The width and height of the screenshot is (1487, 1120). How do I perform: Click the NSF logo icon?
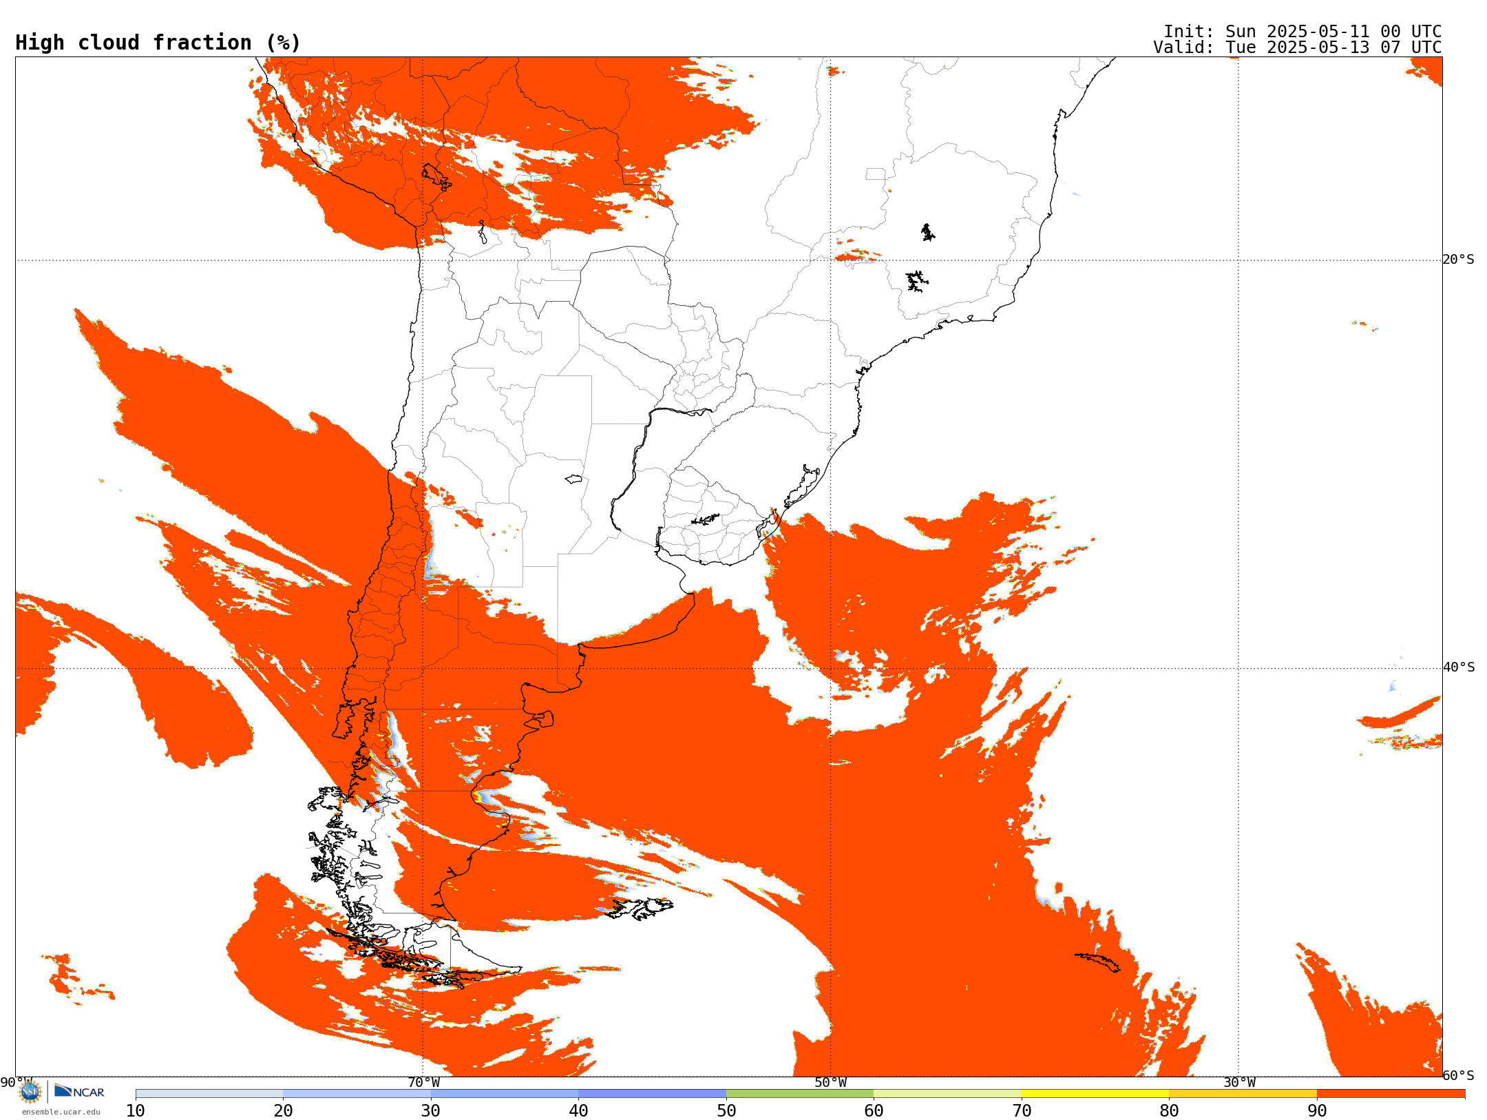pos(30,1092)
